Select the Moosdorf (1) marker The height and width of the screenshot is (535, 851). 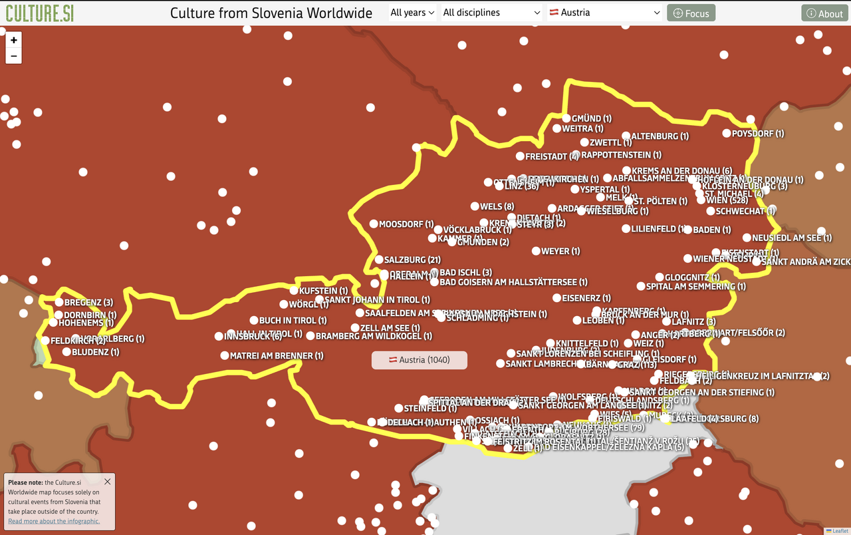point(374,224)
